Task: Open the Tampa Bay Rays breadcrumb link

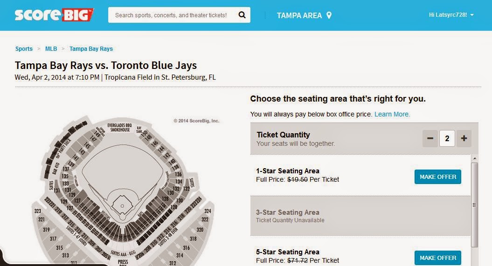Action: 91,49
